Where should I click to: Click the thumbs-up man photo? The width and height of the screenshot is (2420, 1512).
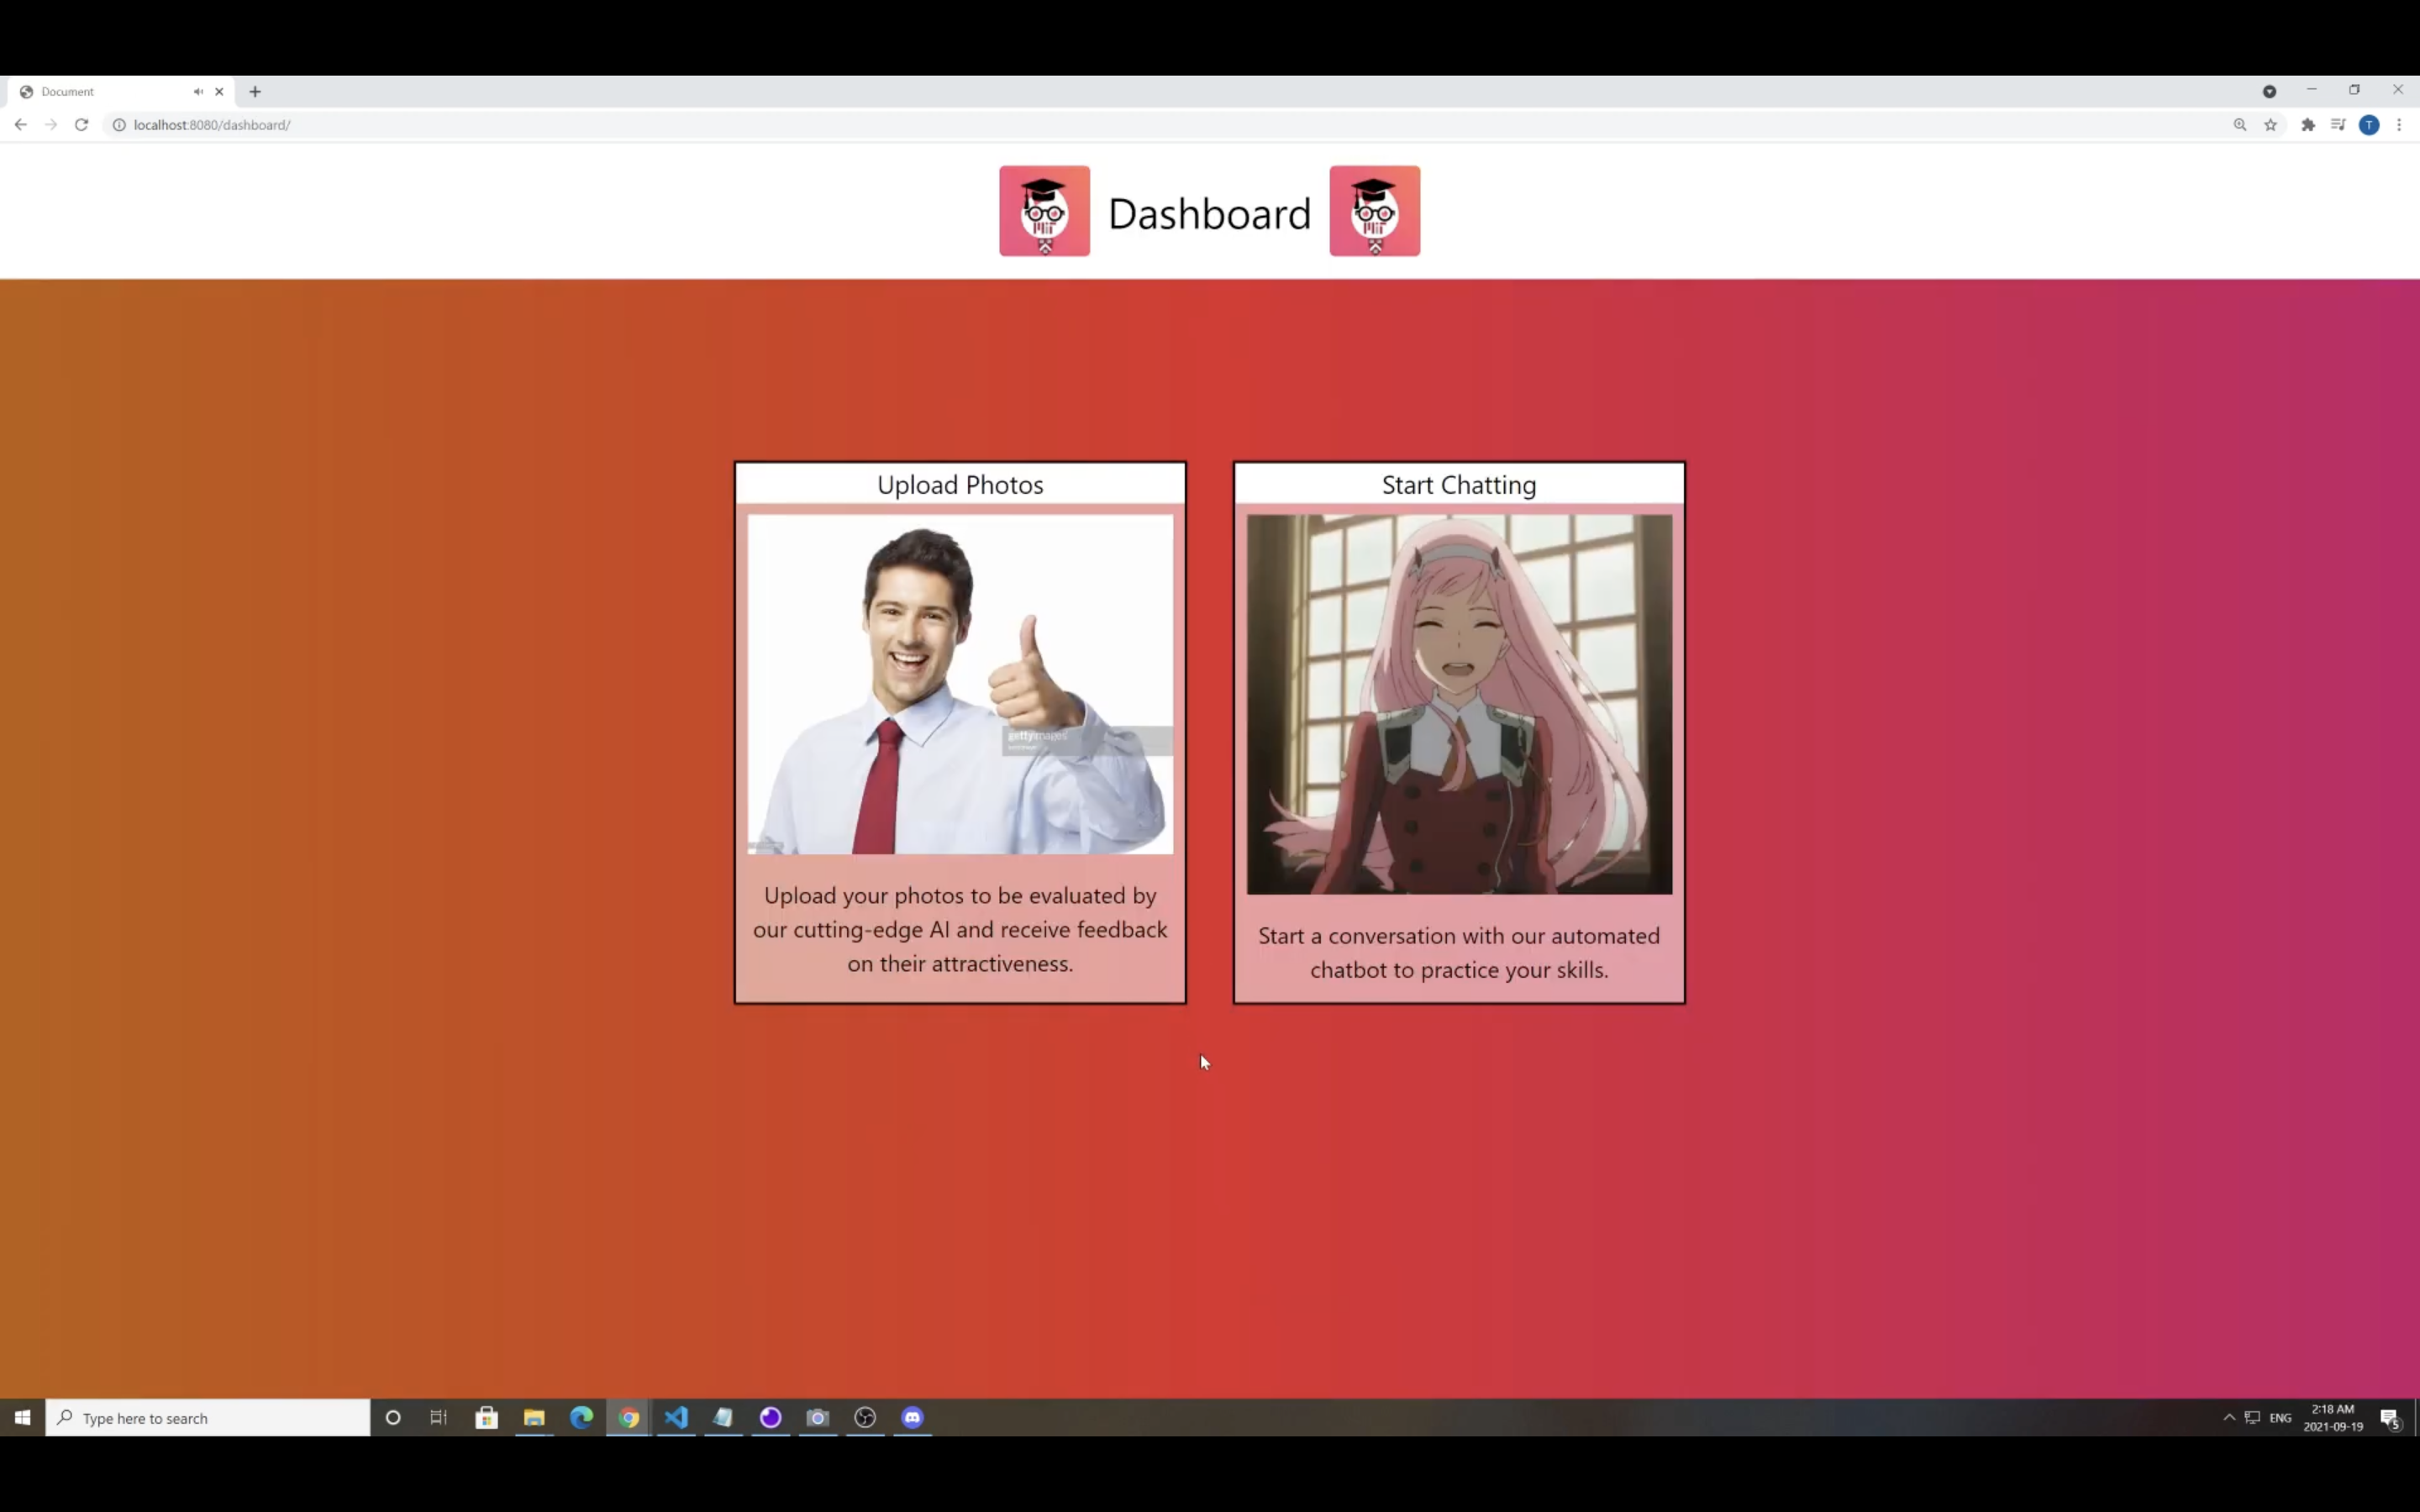960,685
